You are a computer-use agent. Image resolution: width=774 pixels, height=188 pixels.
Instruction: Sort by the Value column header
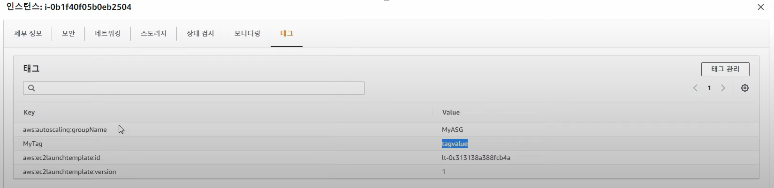click(x=451, y=112)
